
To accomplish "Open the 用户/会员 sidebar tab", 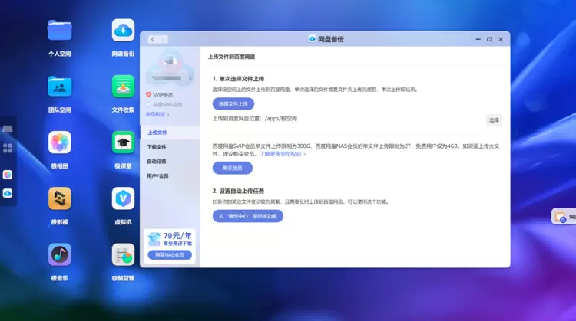I will [x=158, y=175].
